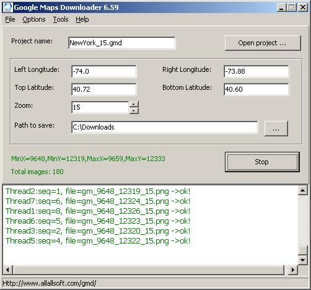Click the log scroll right arrow

pos(293,270)
